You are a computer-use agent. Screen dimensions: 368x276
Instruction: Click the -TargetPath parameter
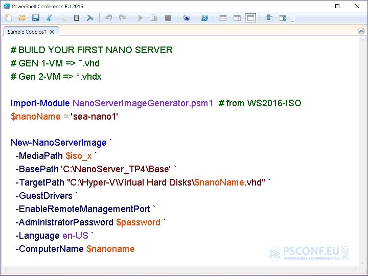coord(40,182)
